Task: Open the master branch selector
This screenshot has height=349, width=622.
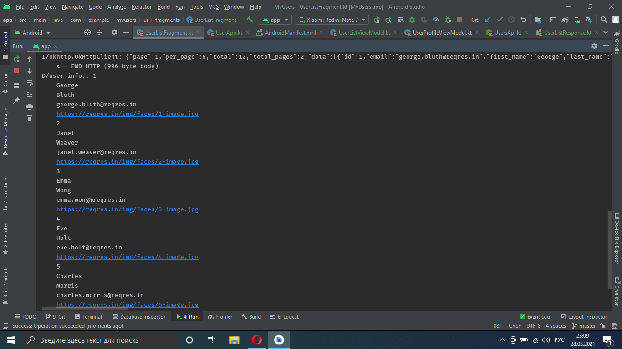Action: click(584, 326)
